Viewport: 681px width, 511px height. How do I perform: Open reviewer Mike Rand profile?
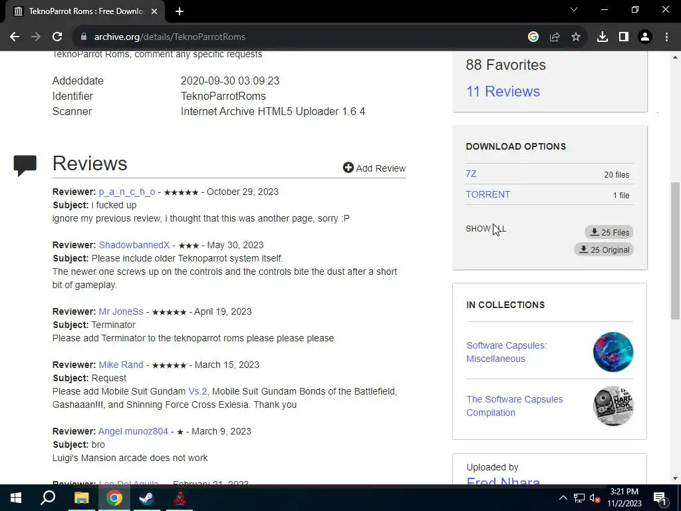click(x=121, y=365)
